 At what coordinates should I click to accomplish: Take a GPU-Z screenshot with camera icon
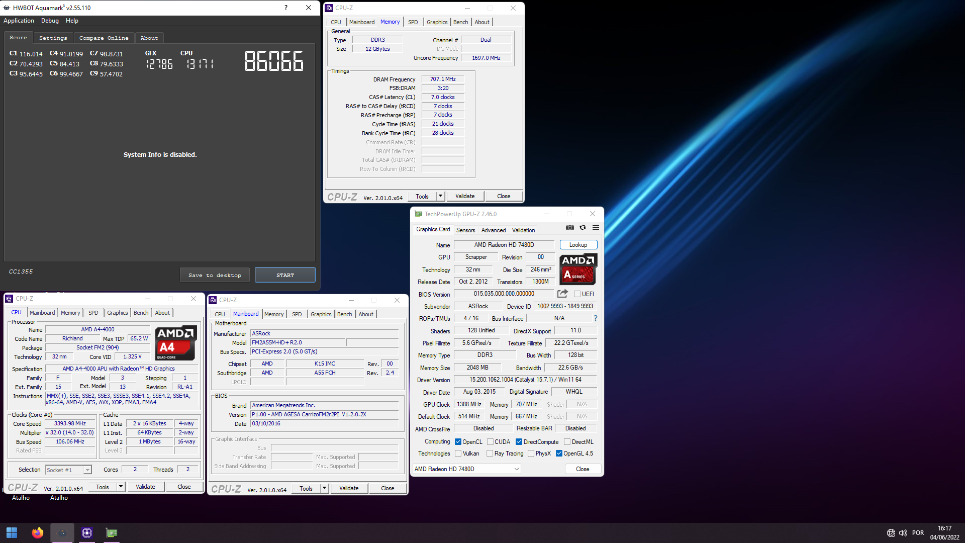tap(569, 227)
